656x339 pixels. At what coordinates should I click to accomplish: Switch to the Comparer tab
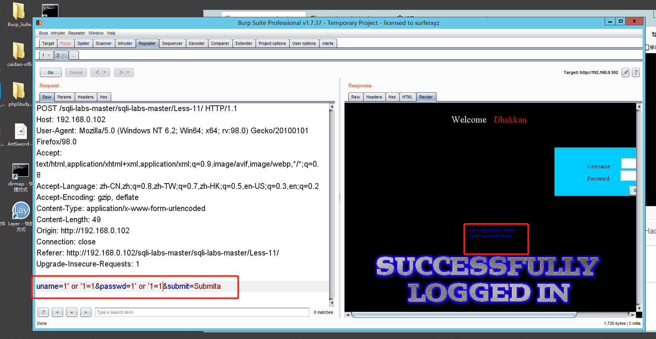(220, 44)
